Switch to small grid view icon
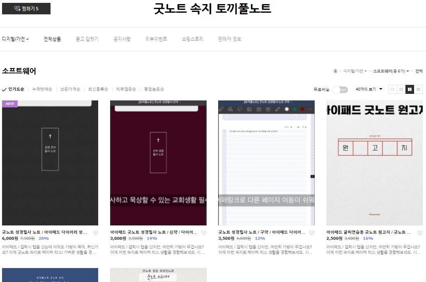The height and width of the screenshot is (282, 426). coord(401,89)
